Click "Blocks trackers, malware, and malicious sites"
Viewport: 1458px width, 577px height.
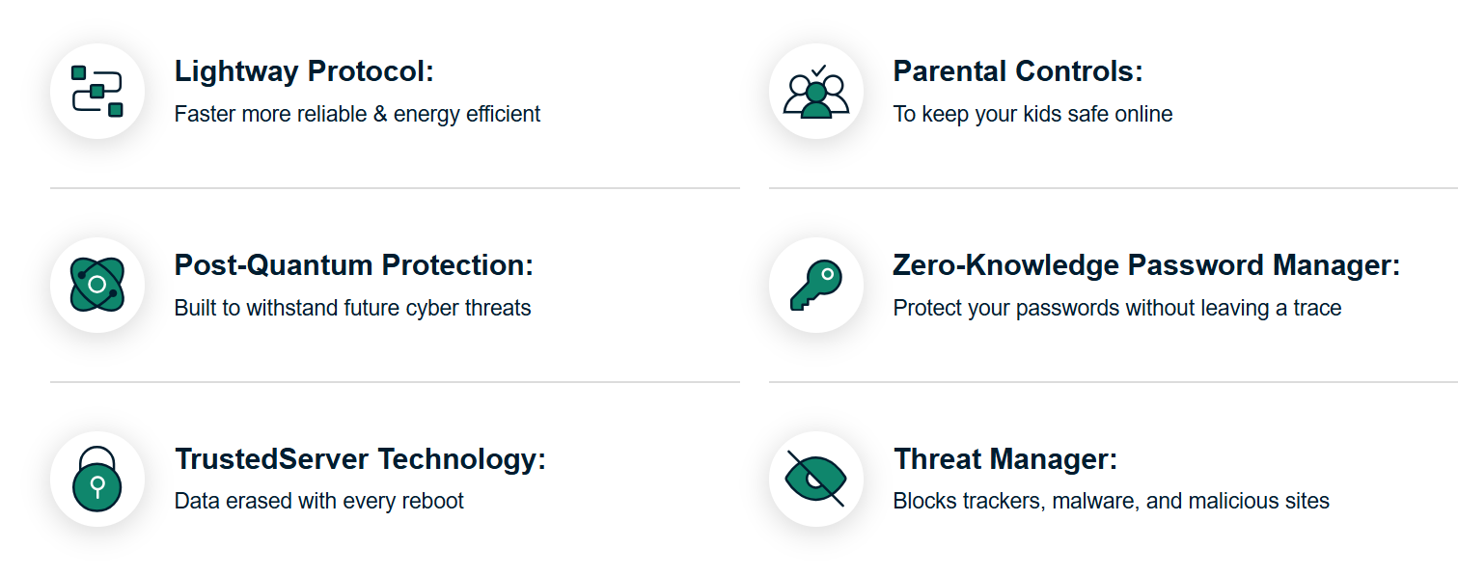point(1111,502)
